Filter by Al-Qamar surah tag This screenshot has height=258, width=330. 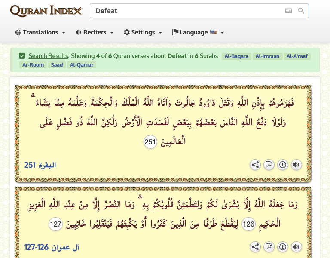click(82, 65)
